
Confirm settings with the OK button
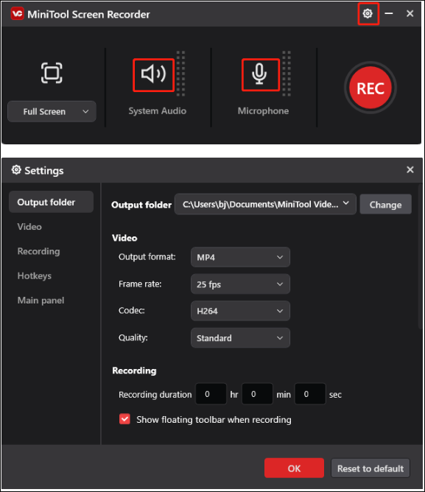click(x=294, y=468)
